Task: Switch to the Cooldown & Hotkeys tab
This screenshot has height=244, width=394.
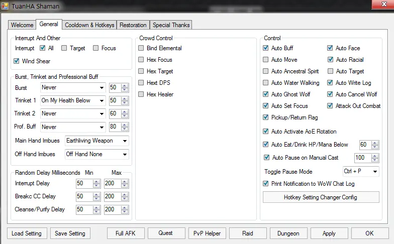Action: [x=90, y=25]
